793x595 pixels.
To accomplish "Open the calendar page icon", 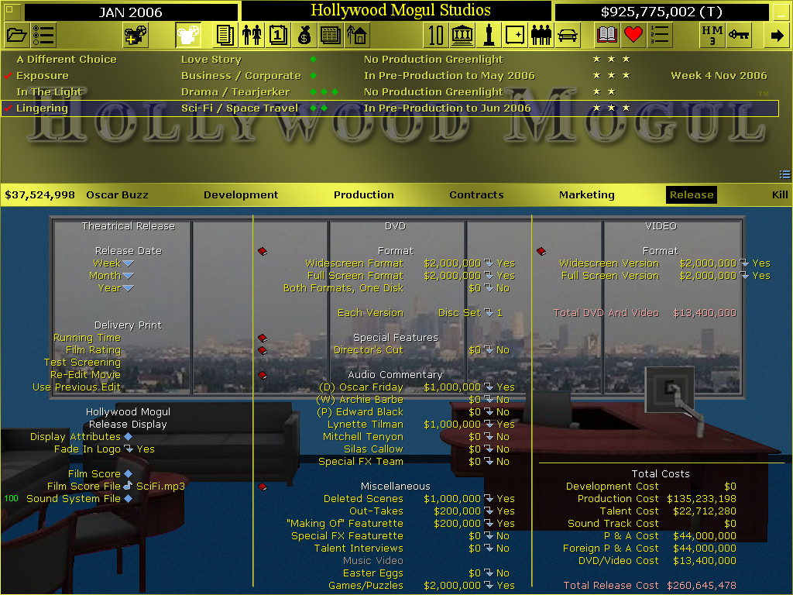I will coord(278,35).
